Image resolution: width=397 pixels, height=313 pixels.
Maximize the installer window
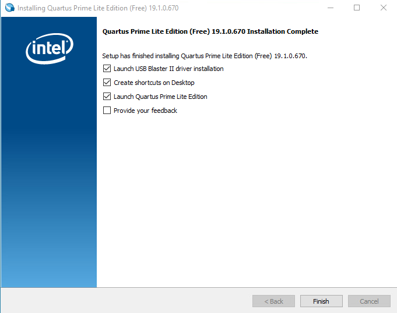tap(357, 8)
